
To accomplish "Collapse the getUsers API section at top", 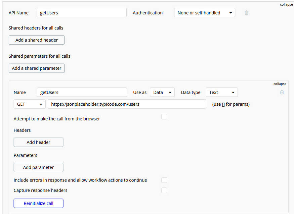I will [286, 4].
